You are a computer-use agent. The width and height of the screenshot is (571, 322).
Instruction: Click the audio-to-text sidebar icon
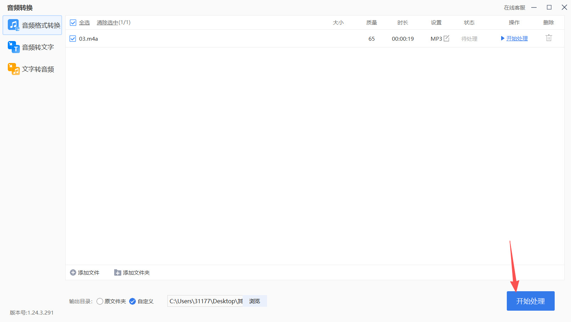(x=13, y=47)
